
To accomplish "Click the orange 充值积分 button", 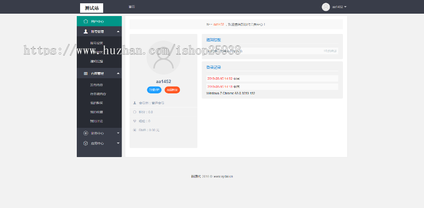I will (172, 90).
